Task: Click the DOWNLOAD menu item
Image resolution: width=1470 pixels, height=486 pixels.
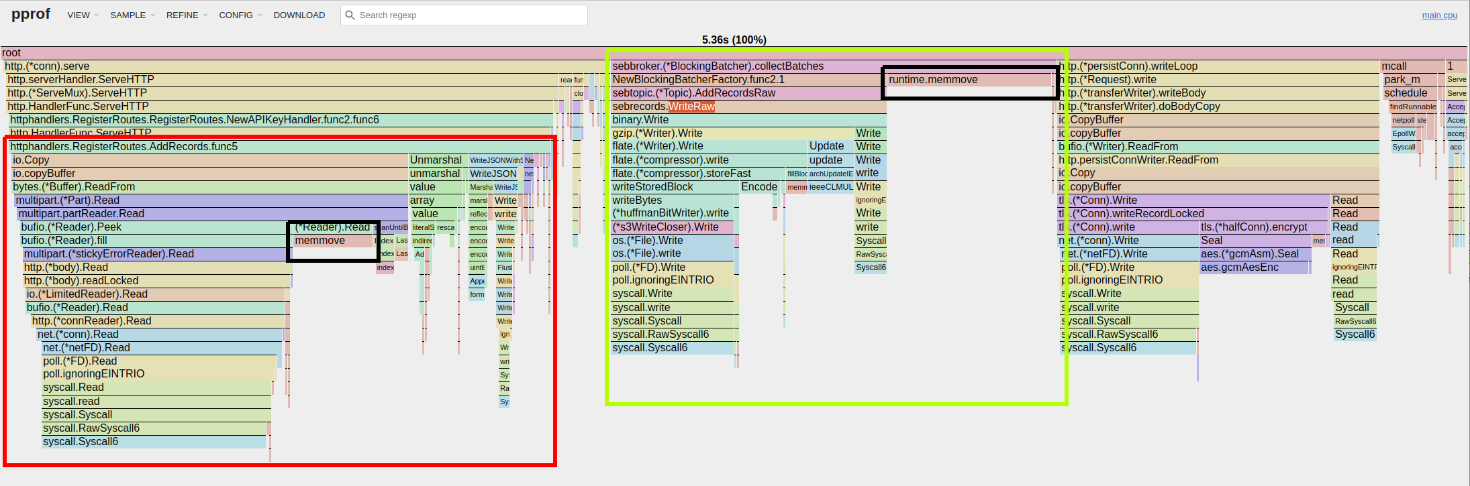Action: tap(299, 15)
